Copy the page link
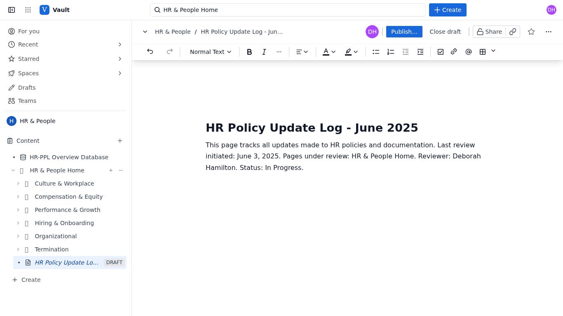 [x=513, y=32]
